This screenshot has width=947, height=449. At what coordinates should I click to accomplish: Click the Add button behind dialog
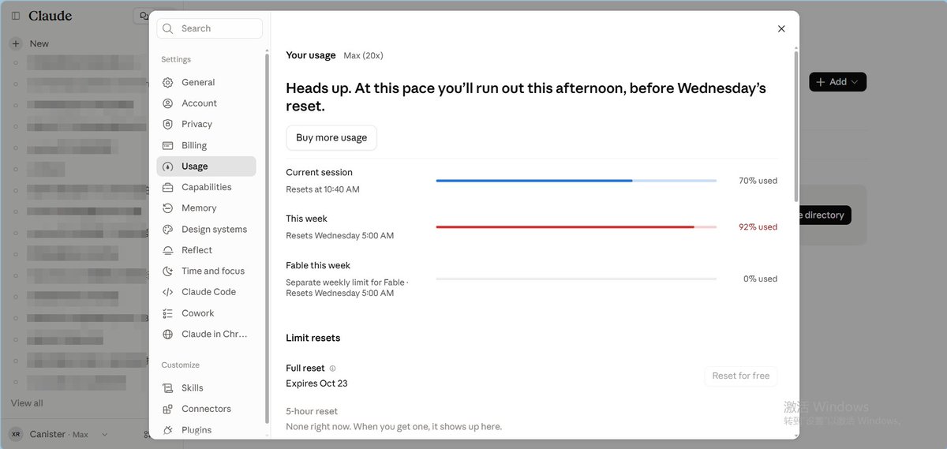[x=837, y=82]
